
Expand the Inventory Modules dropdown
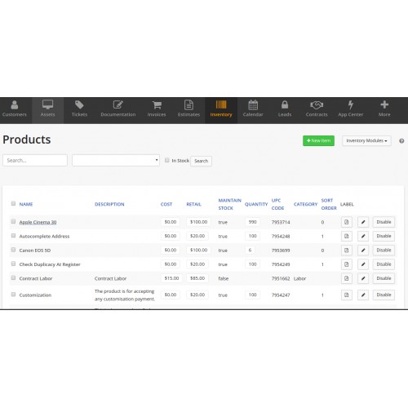pyautogui.click(x=366, y=140)
